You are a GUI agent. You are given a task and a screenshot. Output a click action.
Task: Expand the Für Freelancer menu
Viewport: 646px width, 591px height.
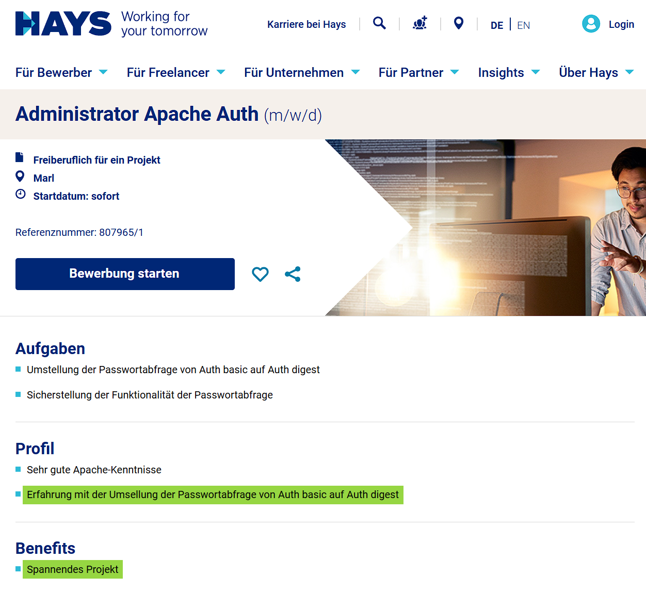click(x=176, y=72)
